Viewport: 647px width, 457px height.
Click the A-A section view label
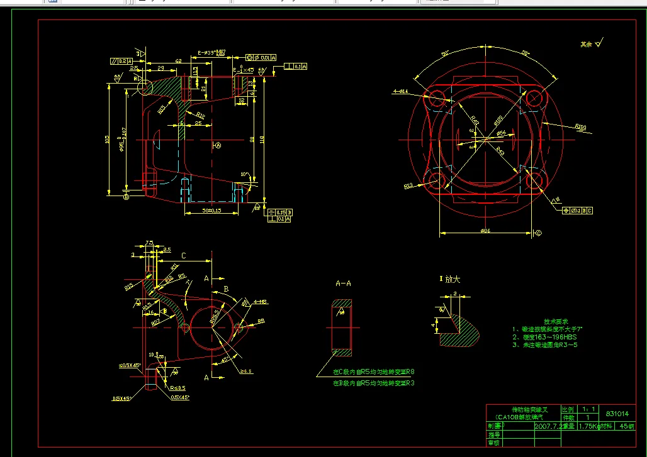[343, 284]
